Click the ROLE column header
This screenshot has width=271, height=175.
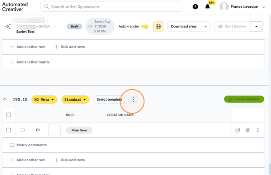[70, 115]
